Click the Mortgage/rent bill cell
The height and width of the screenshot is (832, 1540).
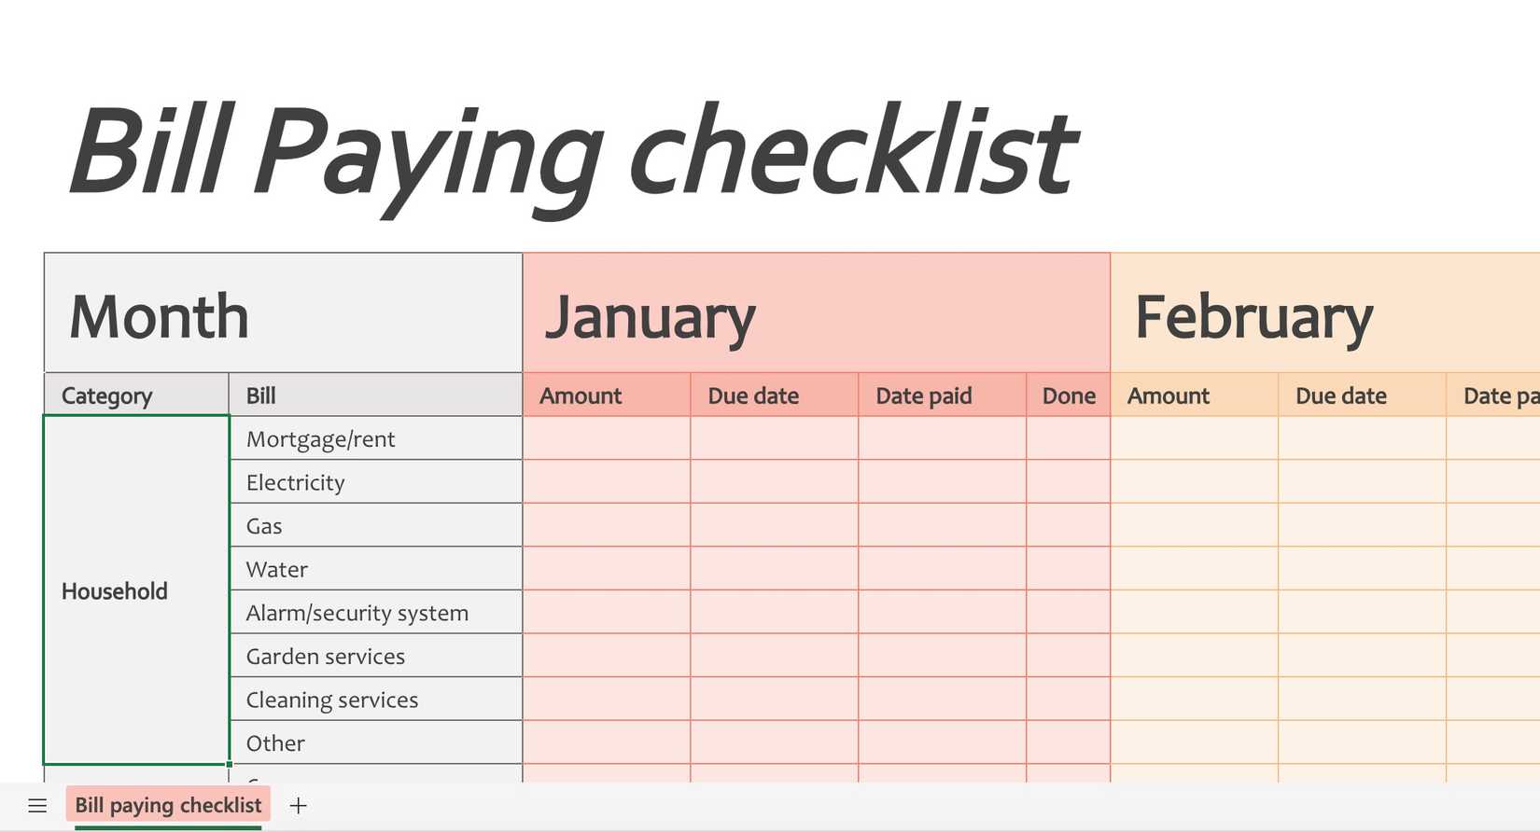[320, 438]
